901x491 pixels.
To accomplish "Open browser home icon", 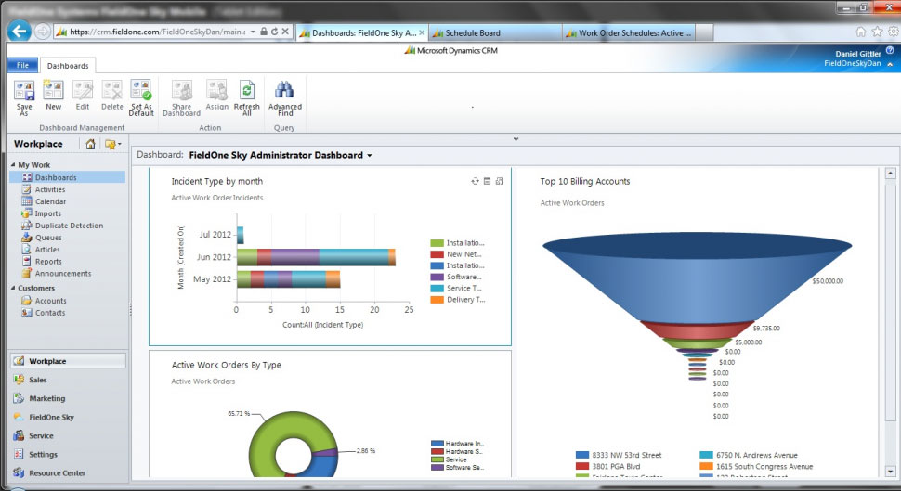I will (x=860, y=32).
